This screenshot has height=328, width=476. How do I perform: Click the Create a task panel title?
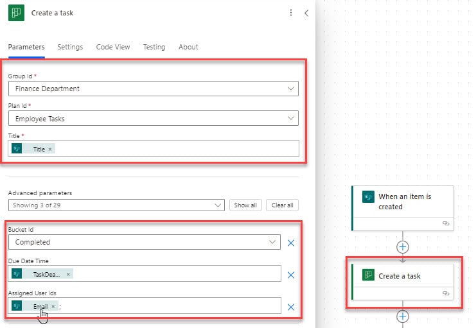point(52,13)
